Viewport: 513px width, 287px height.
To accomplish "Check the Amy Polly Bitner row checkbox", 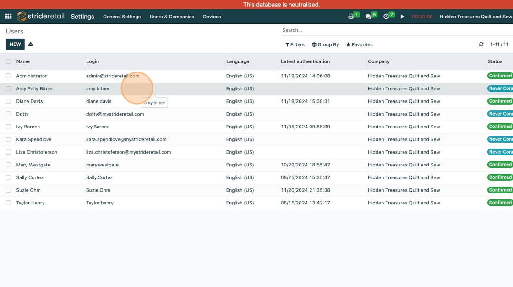I will point(9,88).
